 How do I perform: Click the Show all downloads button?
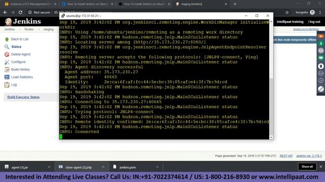307,166
